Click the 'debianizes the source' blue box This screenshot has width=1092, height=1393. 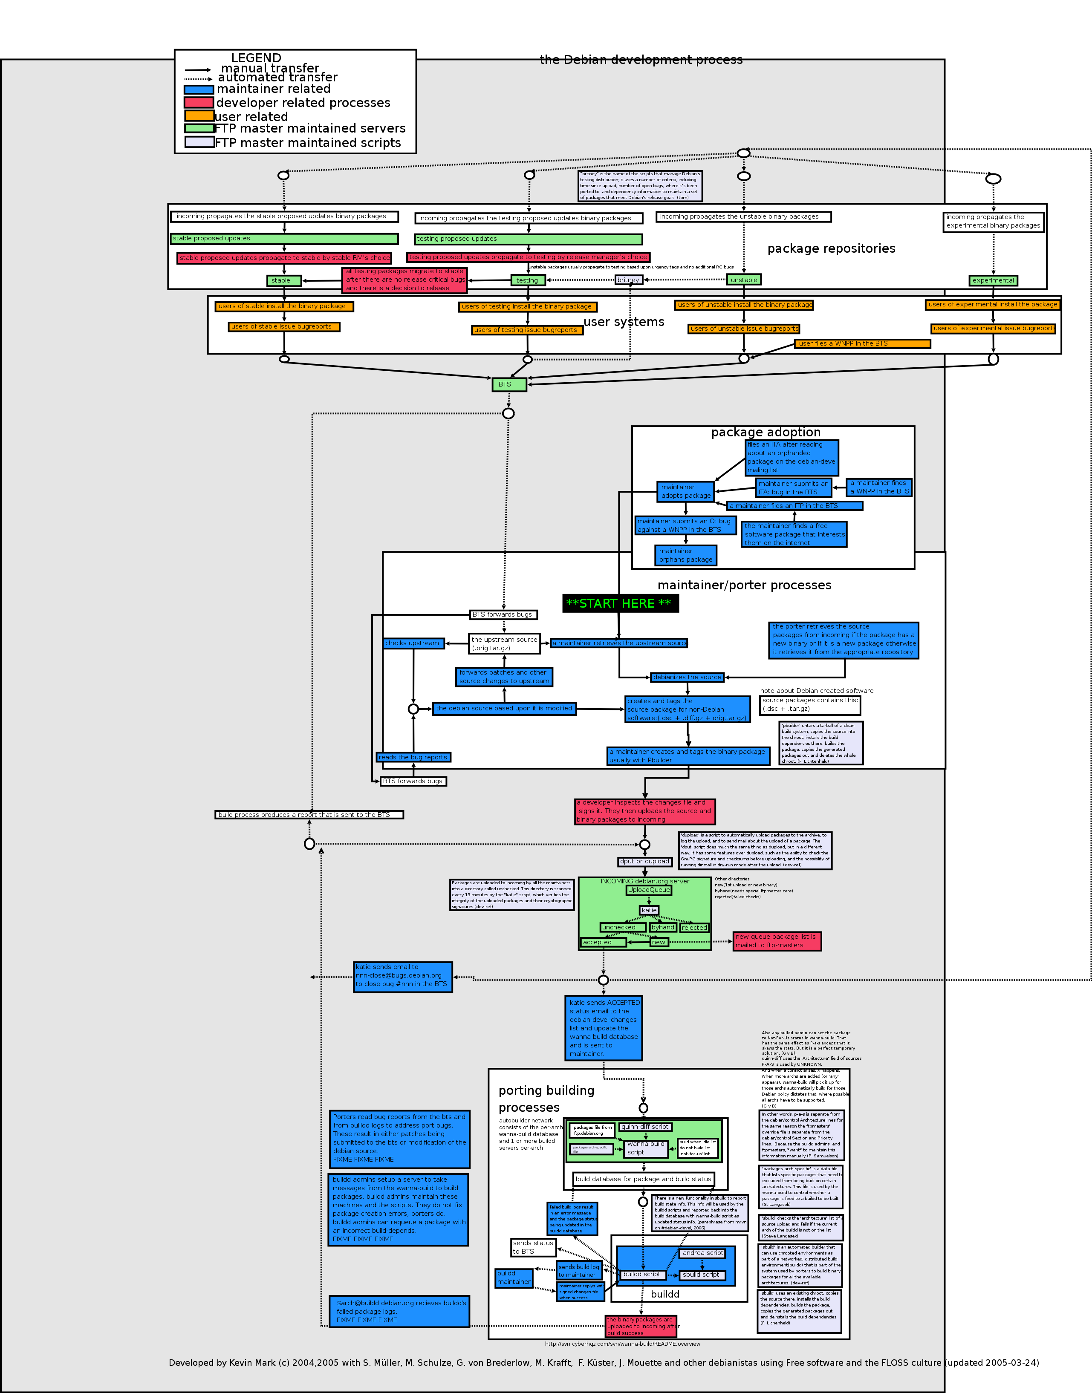point(687,677)
